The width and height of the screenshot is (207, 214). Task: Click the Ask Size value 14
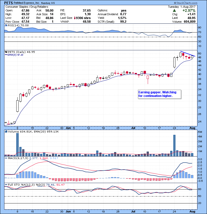point(51,14)
